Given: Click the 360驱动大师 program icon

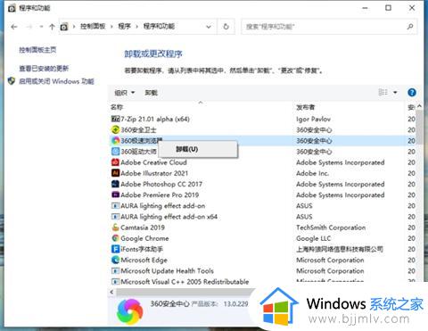Looking at the screenshot, I should pyautogui.click(x=115, y=152).
